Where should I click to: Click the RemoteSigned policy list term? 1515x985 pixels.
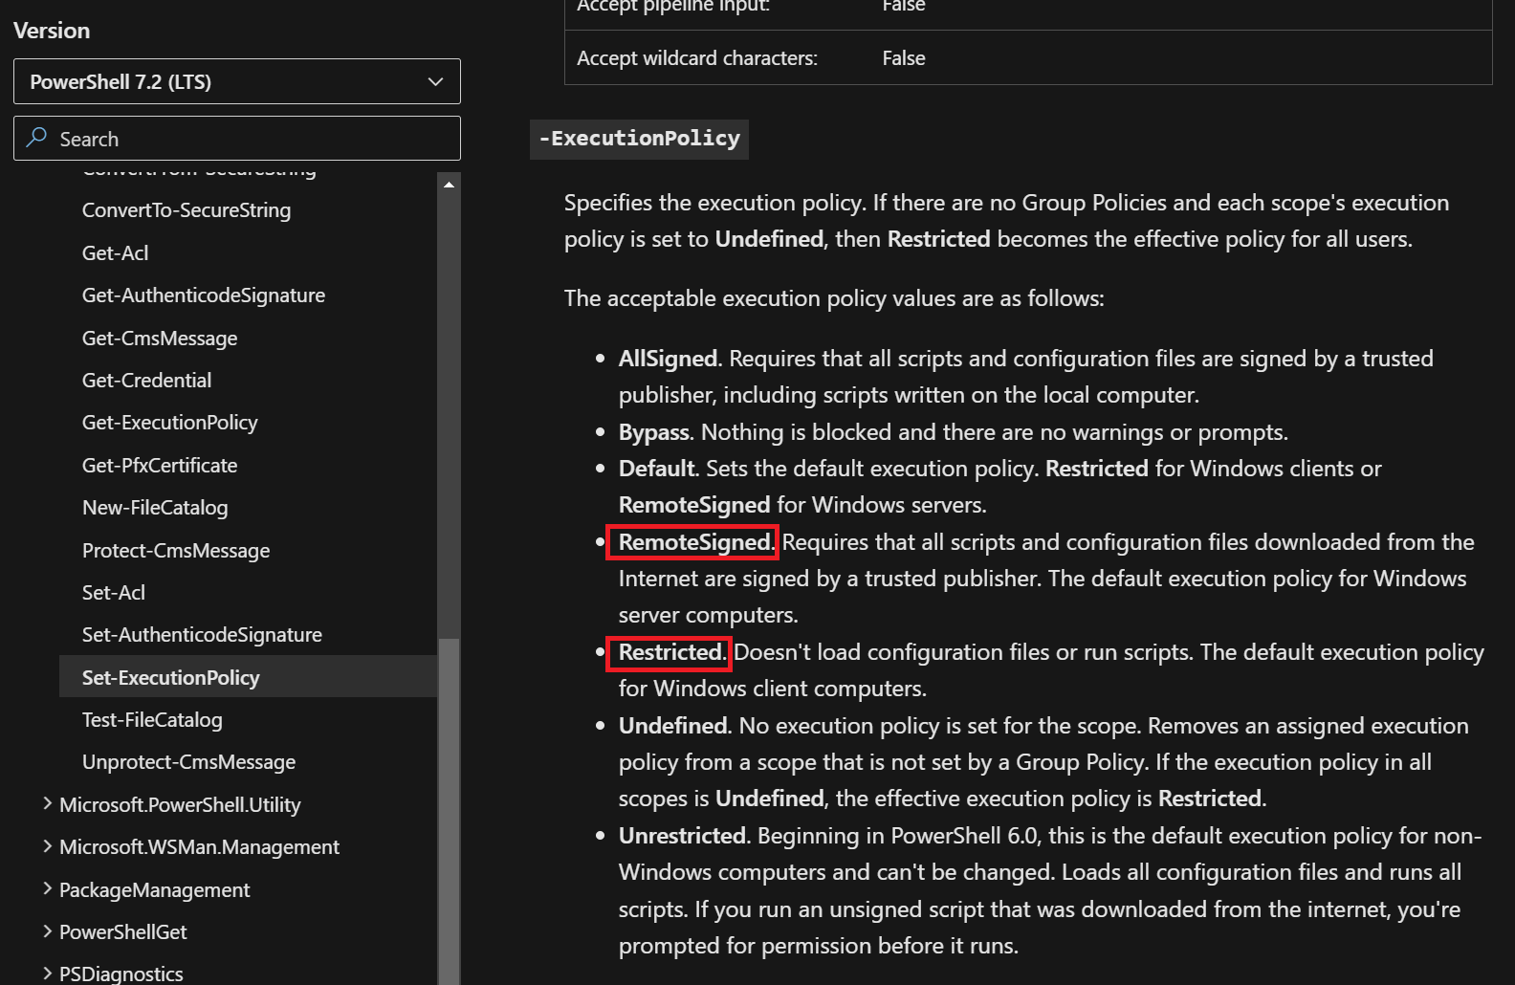(x=694, y=542)
